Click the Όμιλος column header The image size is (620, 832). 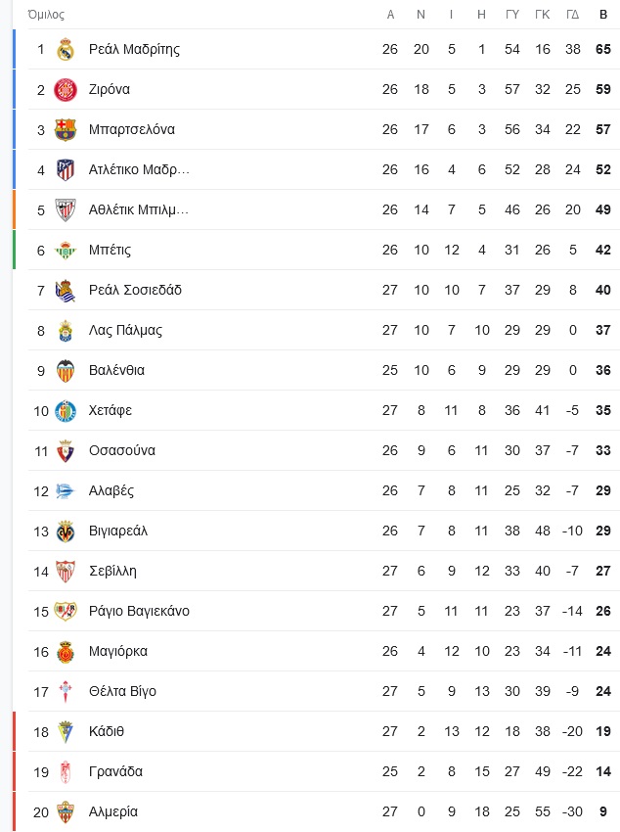click(x=46, y=15)
